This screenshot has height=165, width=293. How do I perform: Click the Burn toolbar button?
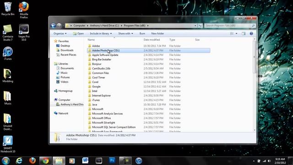(142, 33)
